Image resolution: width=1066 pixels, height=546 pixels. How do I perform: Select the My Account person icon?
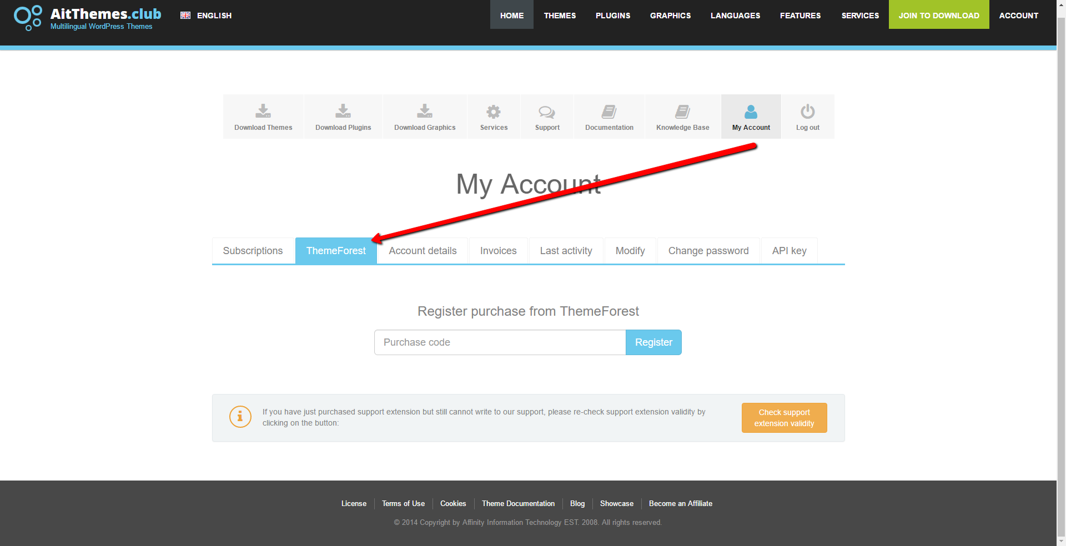click(x=751, y=112)
